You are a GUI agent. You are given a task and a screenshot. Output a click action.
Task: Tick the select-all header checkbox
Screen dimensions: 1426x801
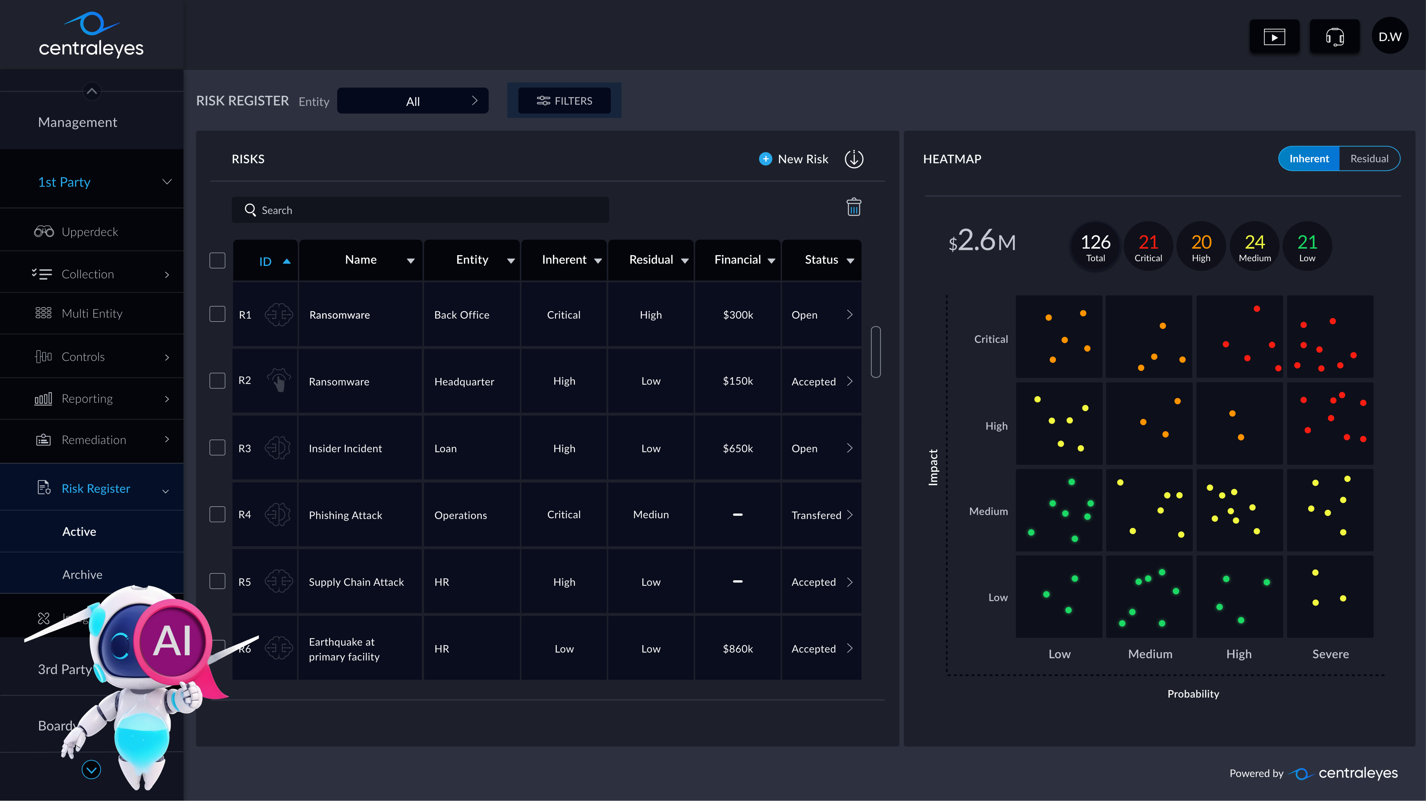pos(217,261)
